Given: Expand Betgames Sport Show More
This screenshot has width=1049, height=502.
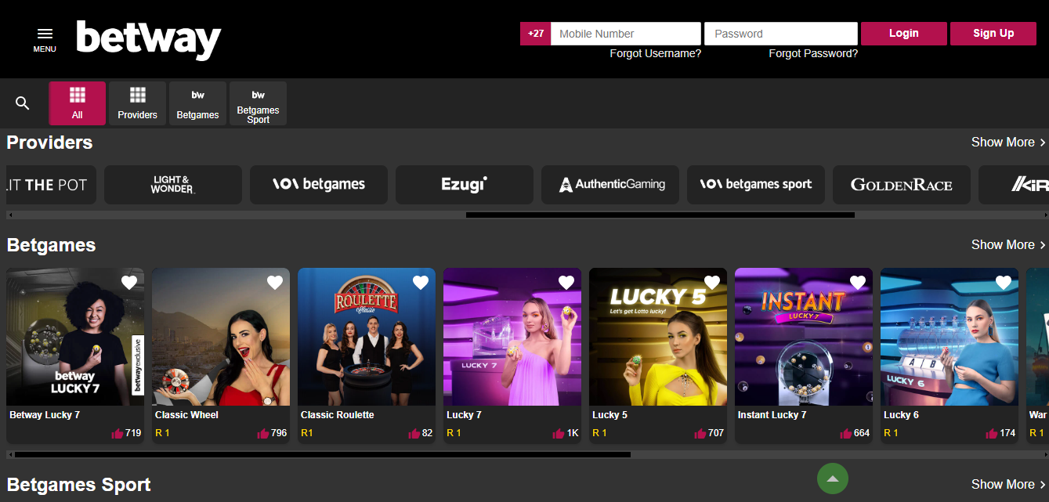Looking at the screenshot, I should (x=1007, y=485).
